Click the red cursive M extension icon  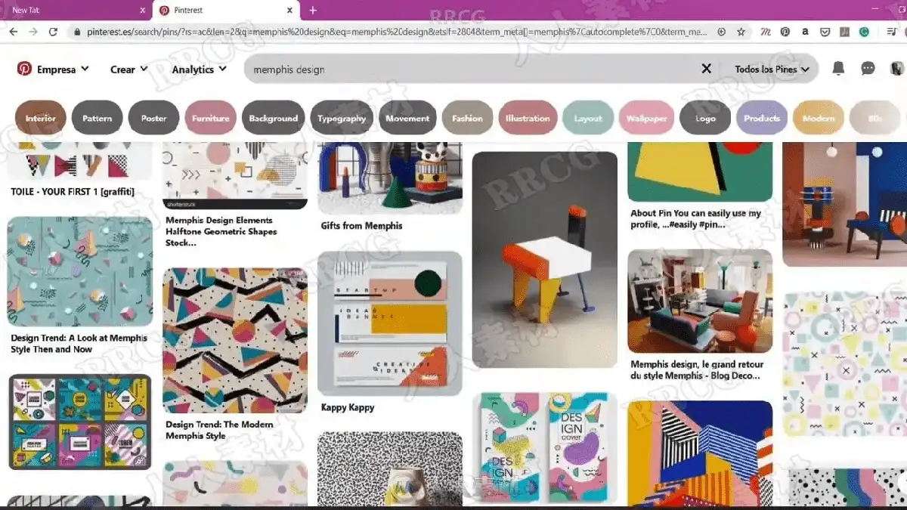pos(766,32)
